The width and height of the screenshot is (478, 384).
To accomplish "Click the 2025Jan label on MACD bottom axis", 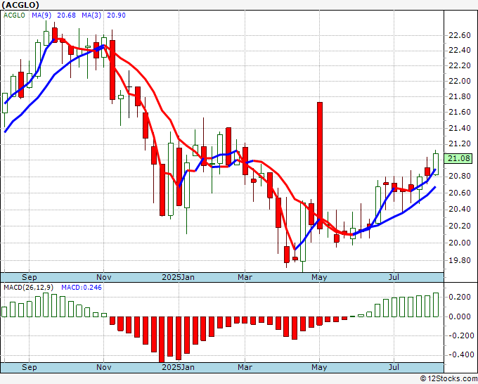I will point(178,367).
